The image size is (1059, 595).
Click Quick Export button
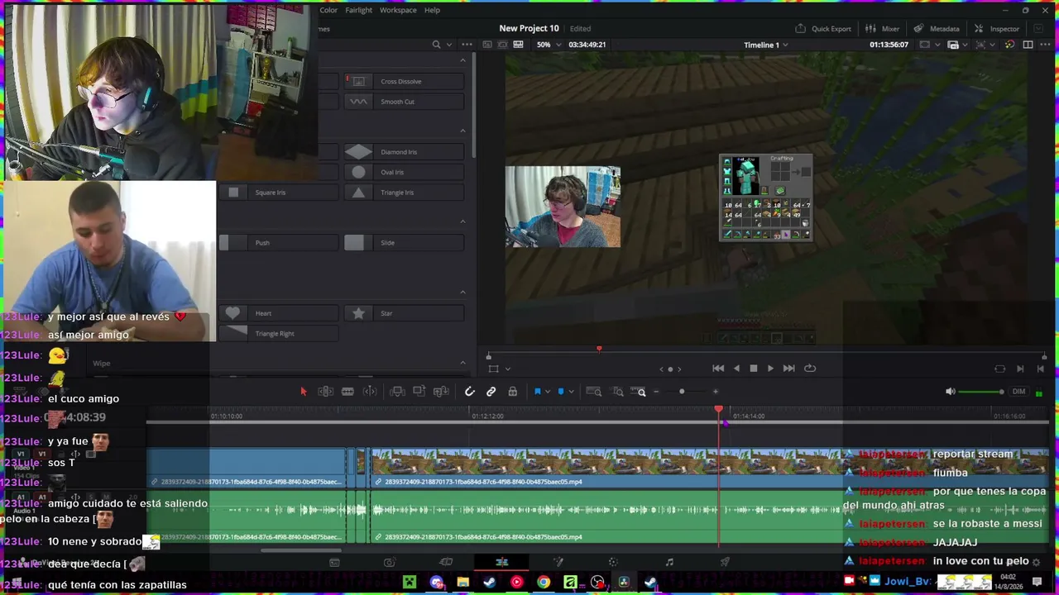pos(824,29)
